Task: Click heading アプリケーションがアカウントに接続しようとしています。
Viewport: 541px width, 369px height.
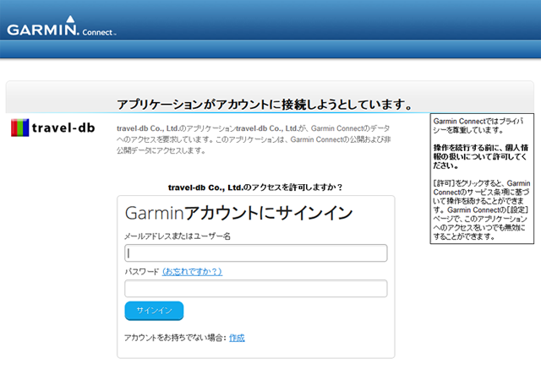Action: (265, 104)
